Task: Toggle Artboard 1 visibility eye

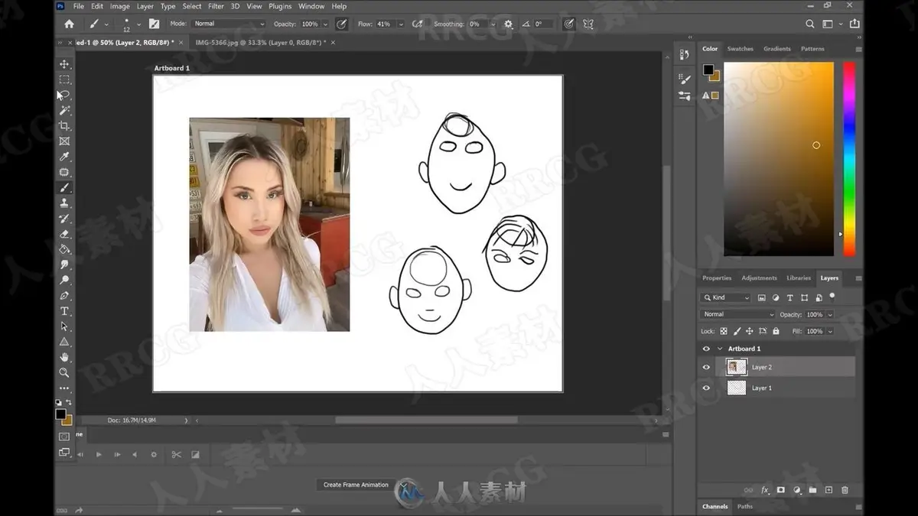Action: click(706, 349)
